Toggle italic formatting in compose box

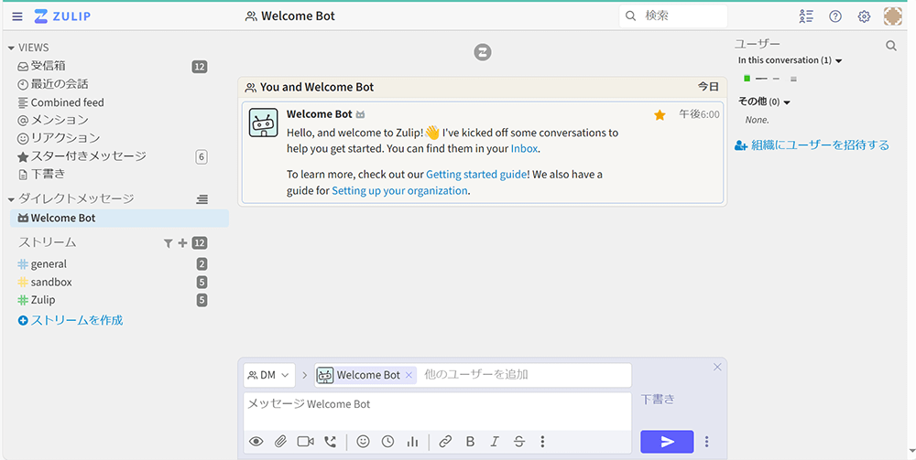point(495,442)
